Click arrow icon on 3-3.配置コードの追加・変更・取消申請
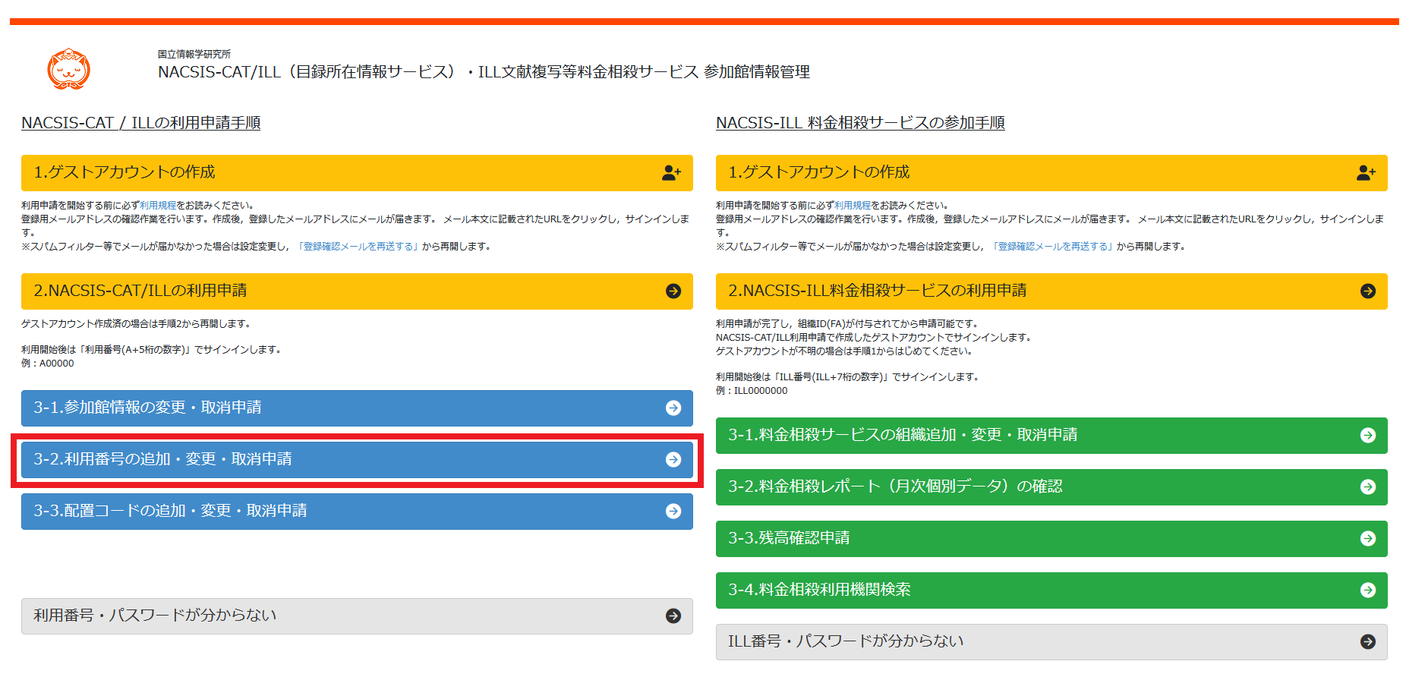The image size is (1406, 677). click(x=673, y=512)
